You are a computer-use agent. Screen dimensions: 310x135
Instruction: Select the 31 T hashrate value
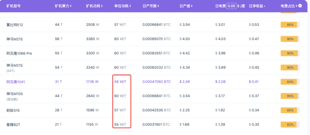pos(58,82)
